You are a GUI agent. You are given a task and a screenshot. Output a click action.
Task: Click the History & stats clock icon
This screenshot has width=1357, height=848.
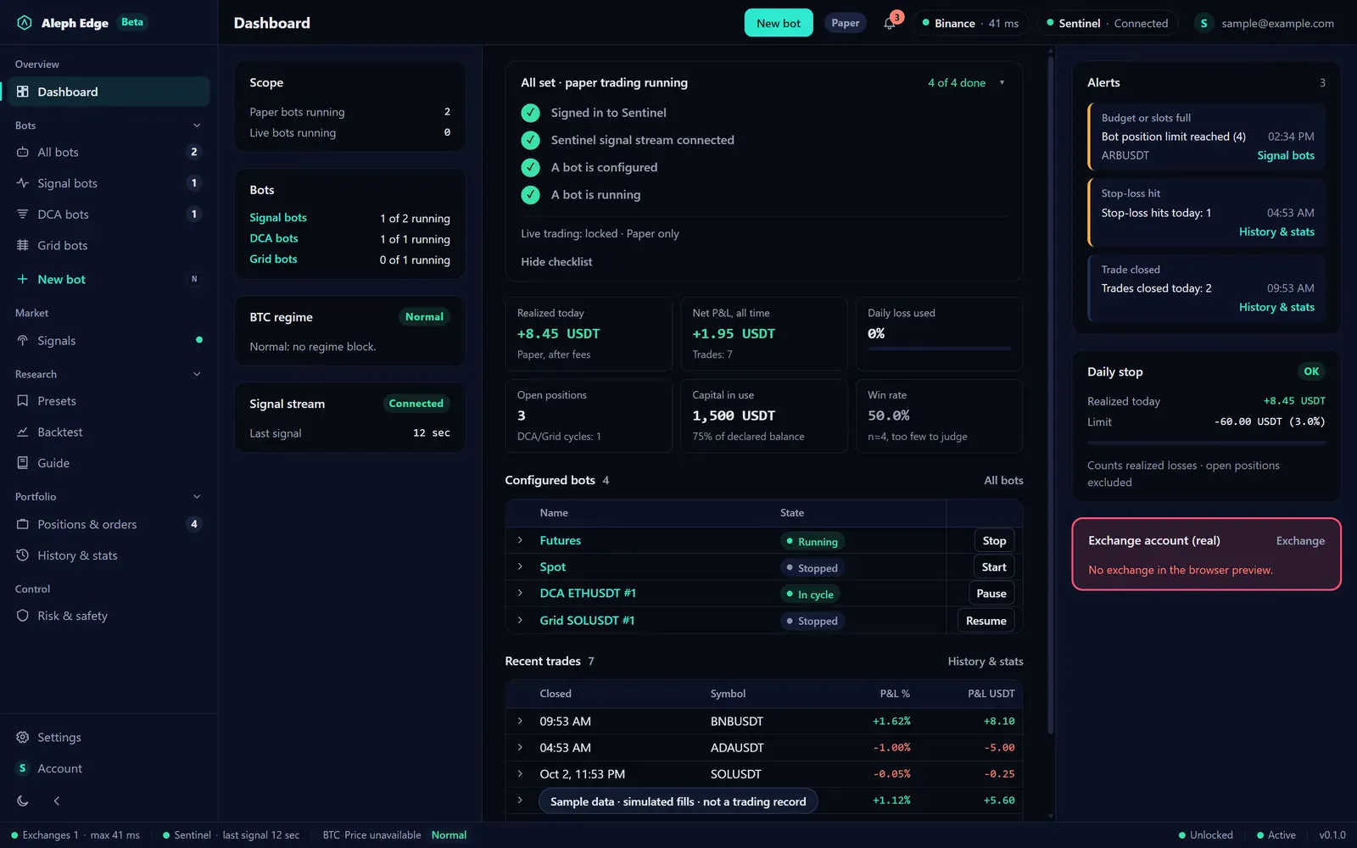coord(23,555)
